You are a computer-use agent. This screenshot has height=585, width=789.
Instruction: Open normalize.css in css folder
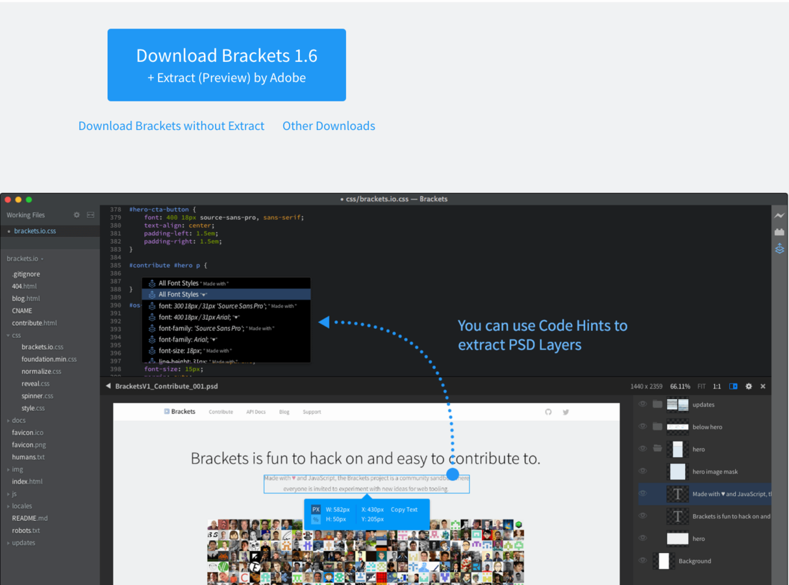pos(42,372)
